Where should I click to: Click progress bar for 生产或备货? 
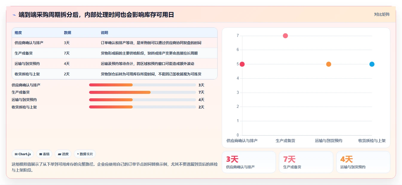click(143, 92)
